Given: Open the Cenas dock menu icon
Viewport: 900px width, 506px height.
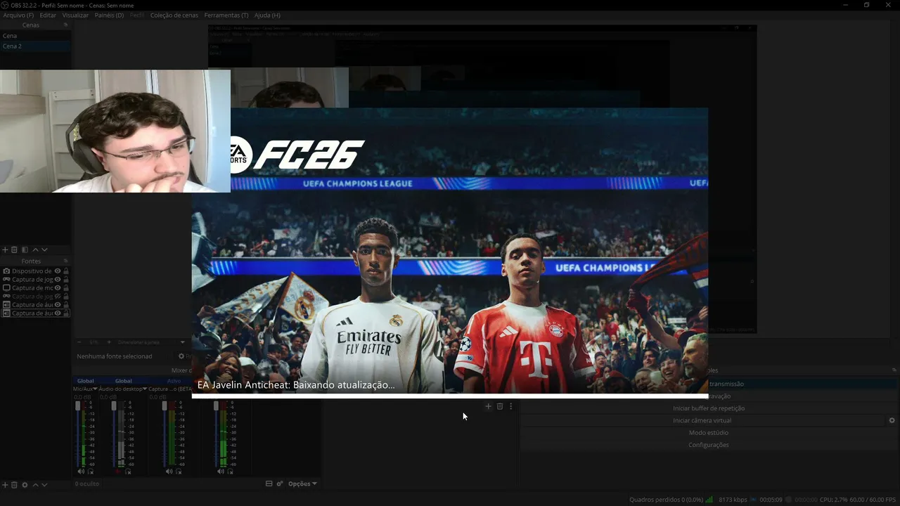Looking at the screenshot, I should point(65,25).
